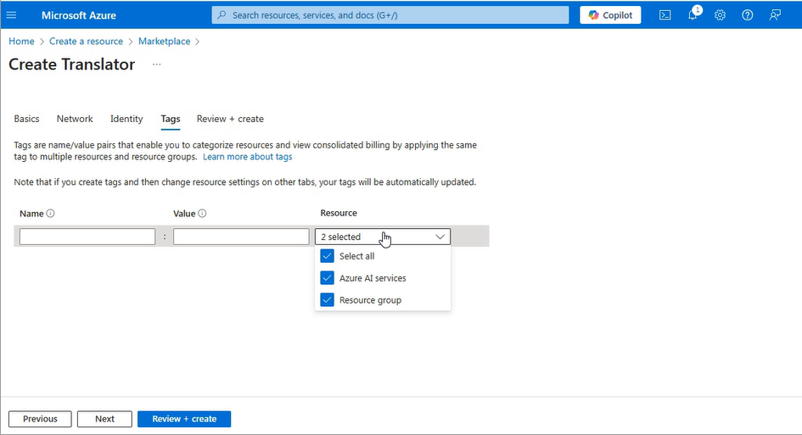Click the Microsoft Azure logo text
The width and height of the screenshot is (802, 435).
point(79,15)
